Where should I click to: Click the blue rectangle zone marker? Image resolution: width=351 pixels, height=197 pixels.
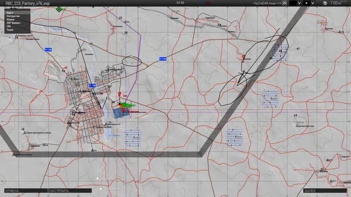(121, 113)
